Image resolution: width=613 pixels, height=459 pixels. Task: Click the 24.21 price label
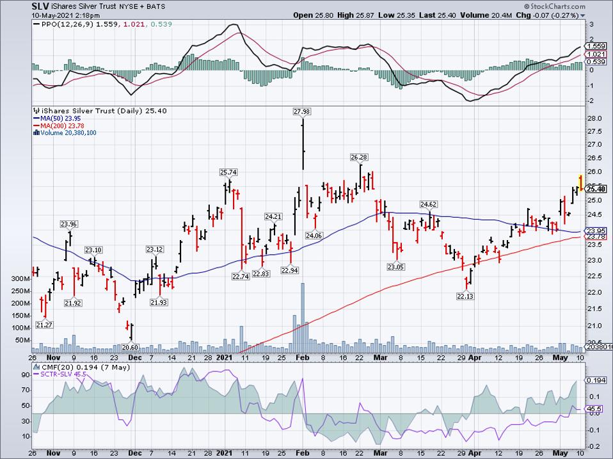[x=273, y=216]
